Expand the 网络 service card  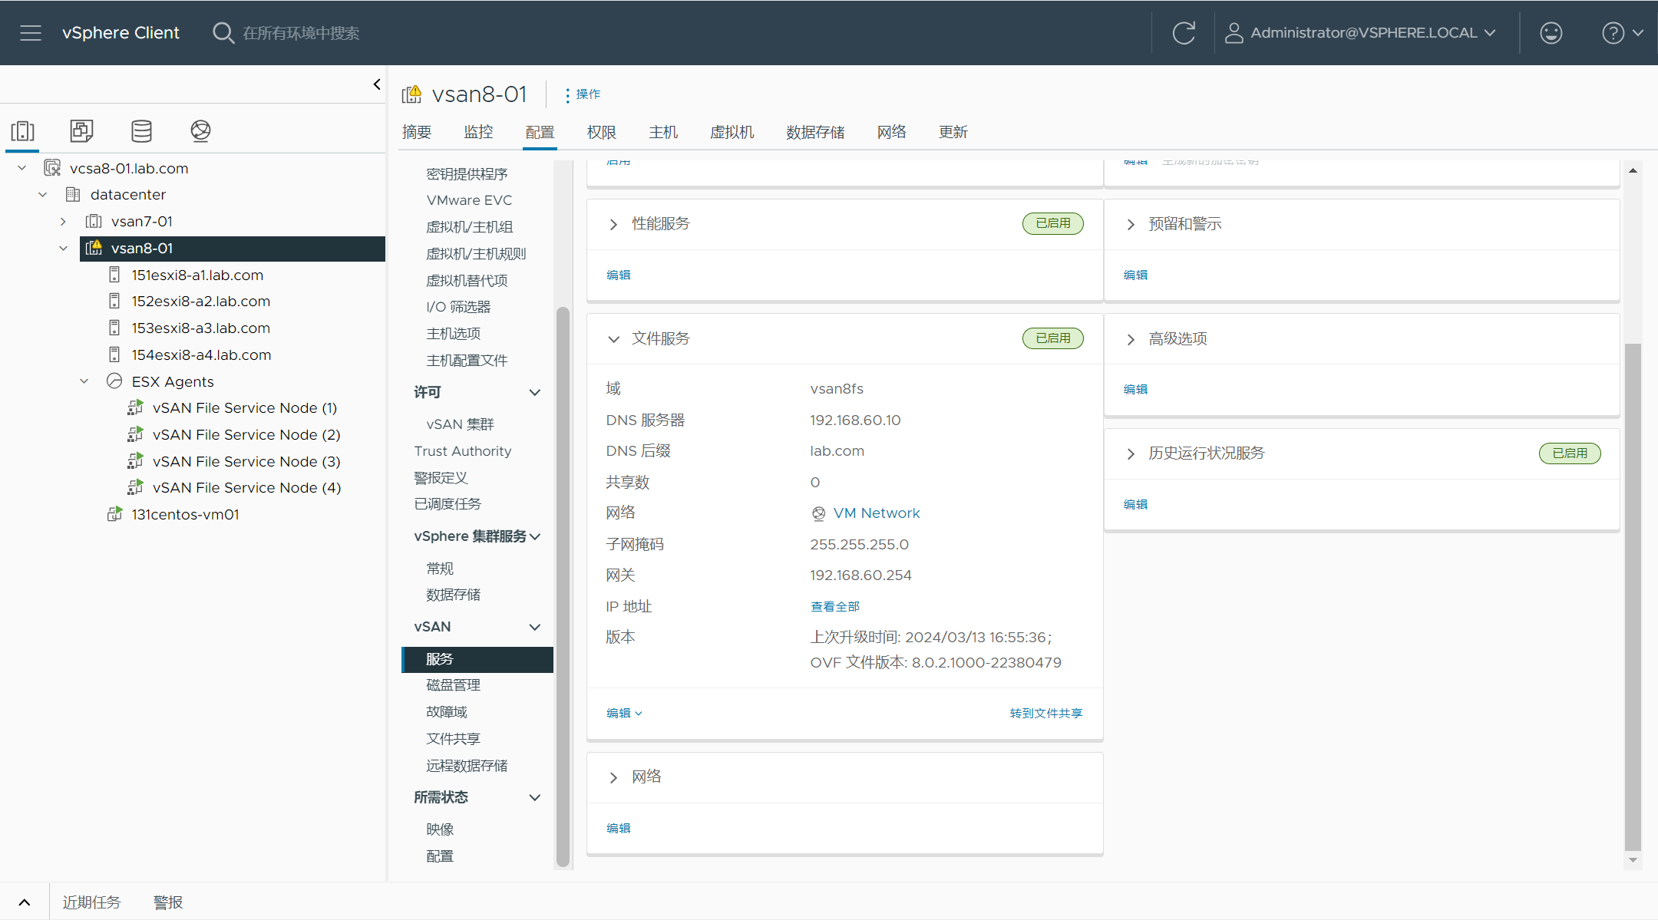coord(613,777)
